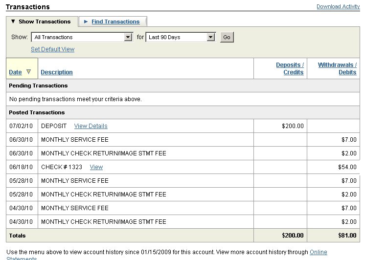Open the All Transactions dropdown

coord(128,37)
